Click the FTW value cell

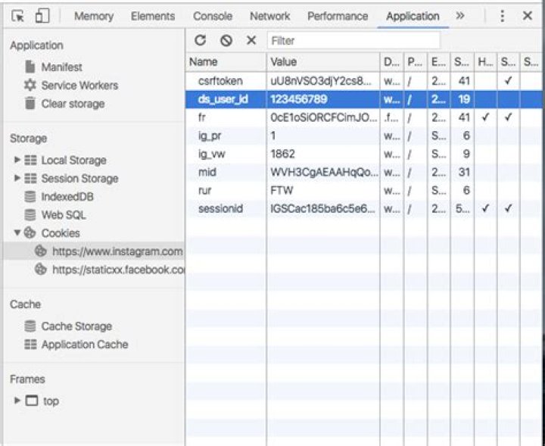pyautogui.click(x=323, y=190)
